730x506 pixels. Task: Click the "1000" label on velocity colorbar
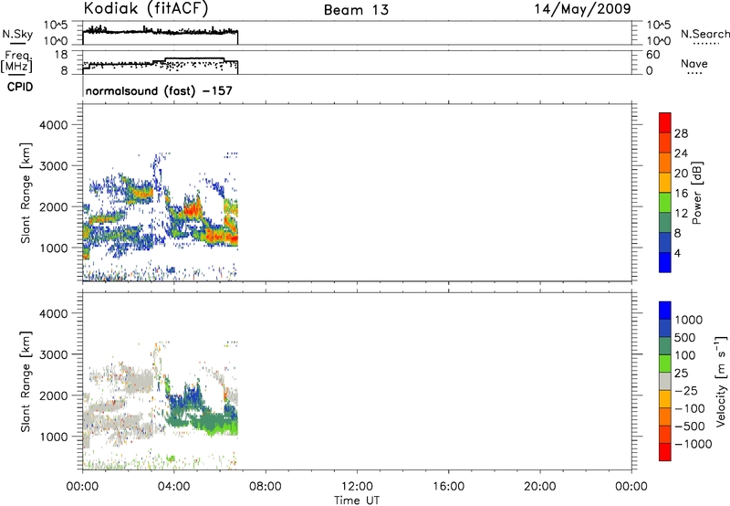688,320
